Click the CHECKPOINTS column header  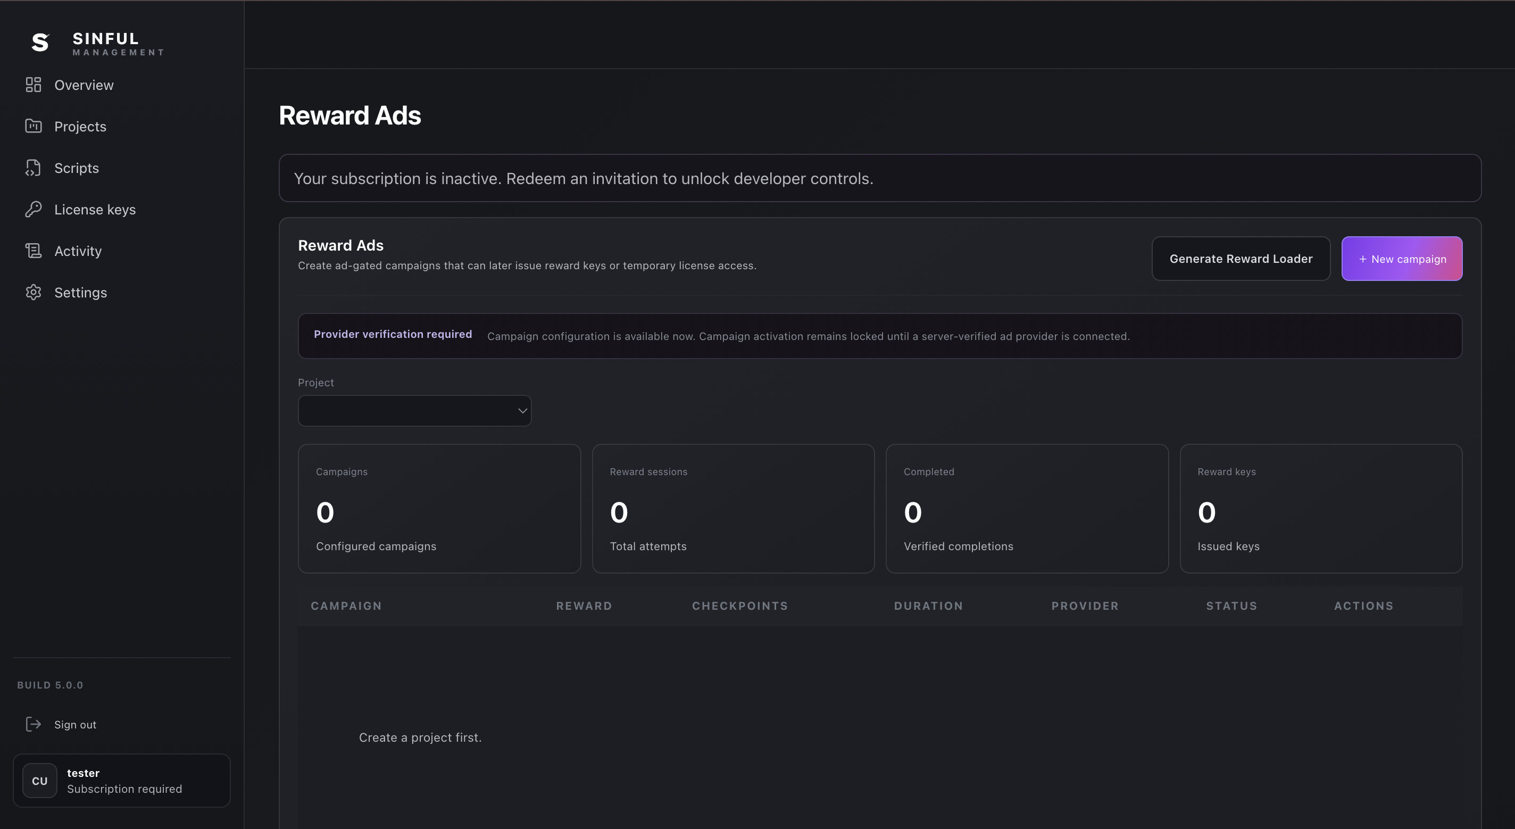[740, 606]
